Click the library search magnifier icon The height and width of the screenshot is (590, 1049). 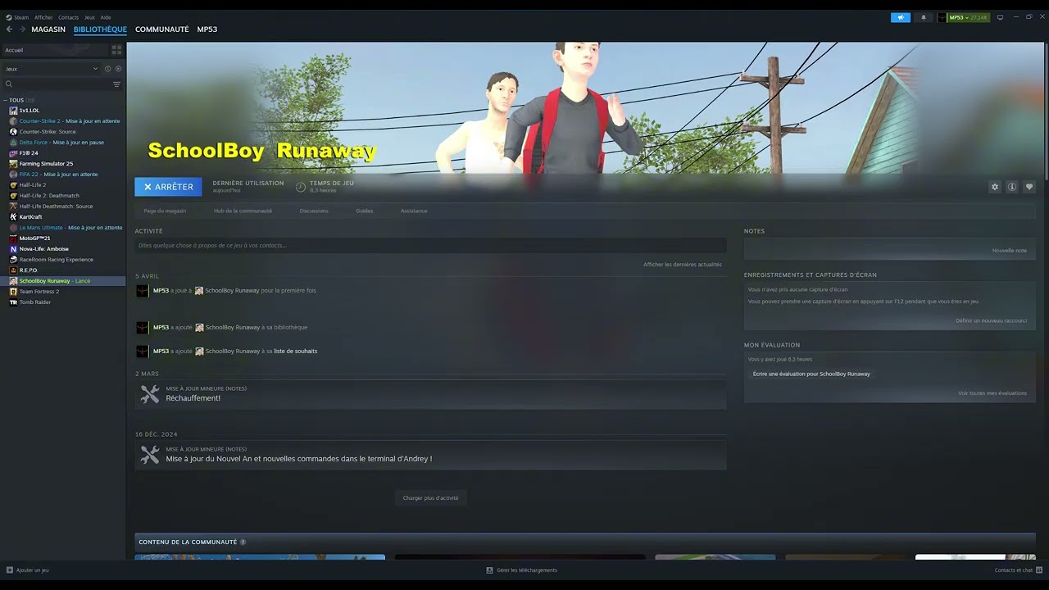coord(9,84)
